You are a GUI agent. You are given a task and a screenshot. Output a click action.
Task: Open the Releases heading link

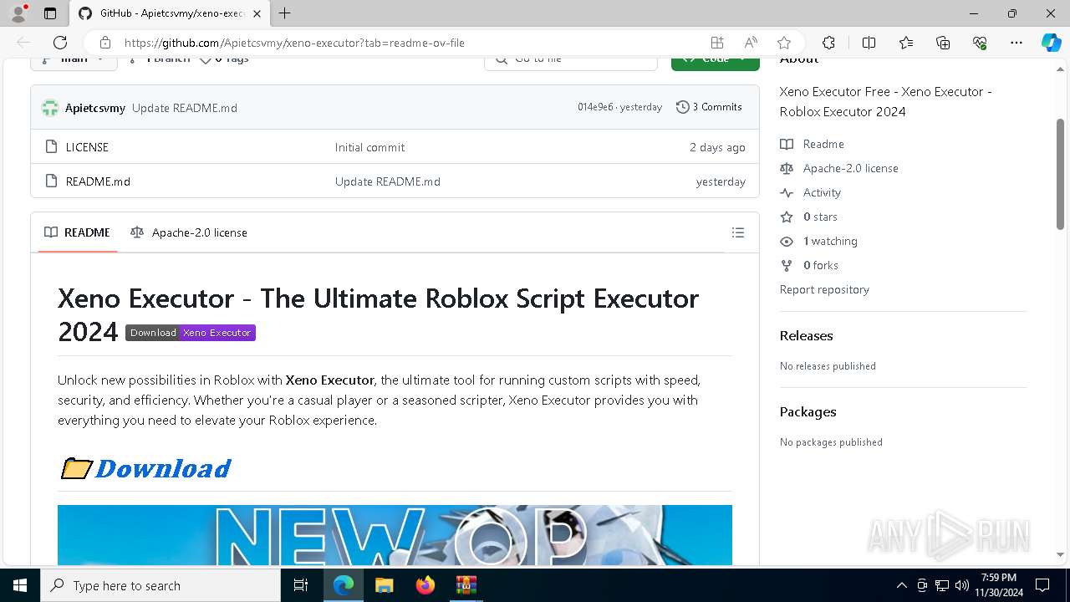pos(806,335)
